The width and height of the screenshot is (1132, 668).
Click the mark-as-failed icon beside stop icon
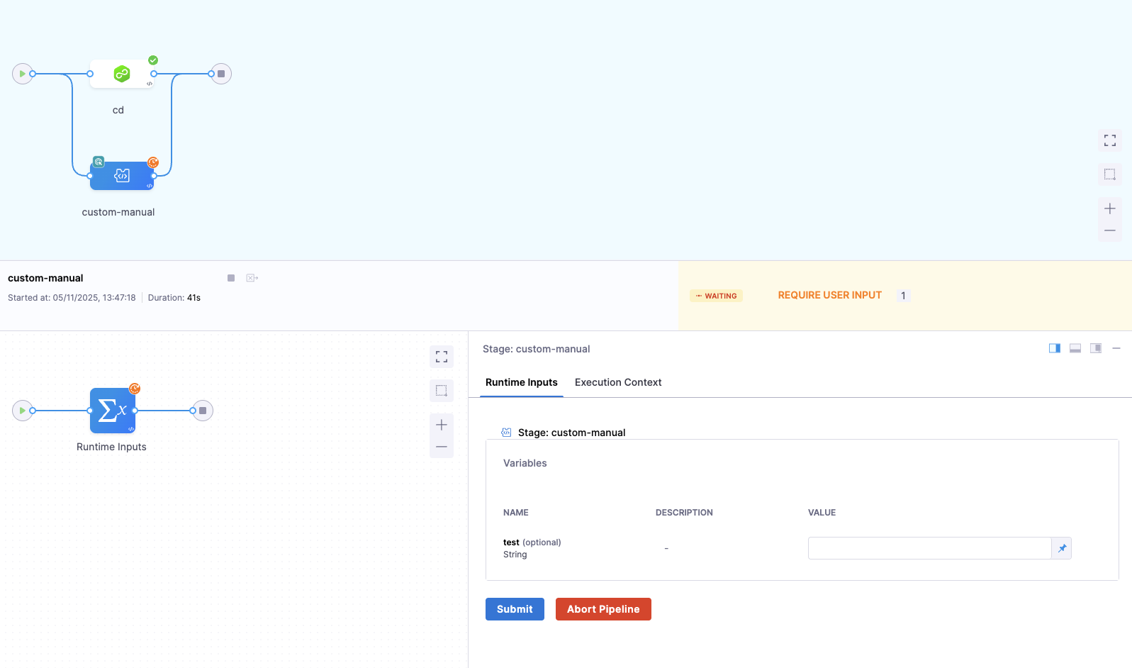pos(252,278)
